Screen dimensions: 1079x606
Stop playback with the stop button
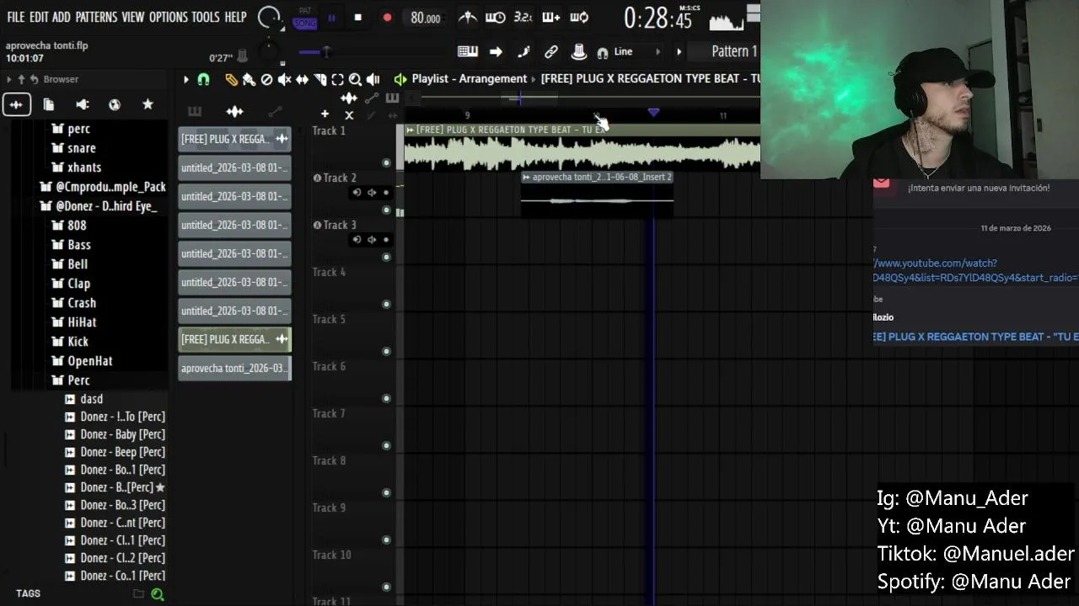[358, 18]
